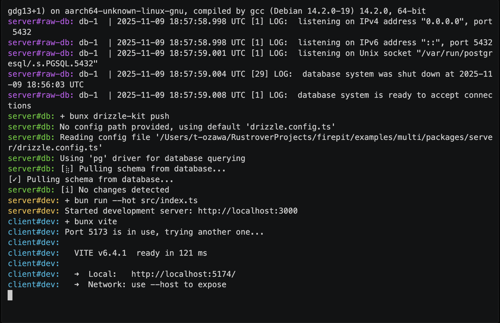Click the quoted 'drizzle.config.ts' default config name
Viewport: 500px width, 323px height.
pyautogui.click(x=271, y=127)
